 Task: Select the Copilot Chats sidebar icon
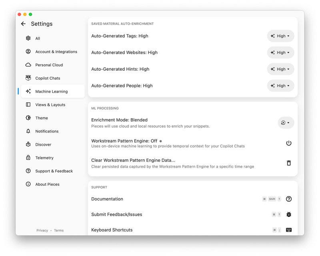point(28,78)
